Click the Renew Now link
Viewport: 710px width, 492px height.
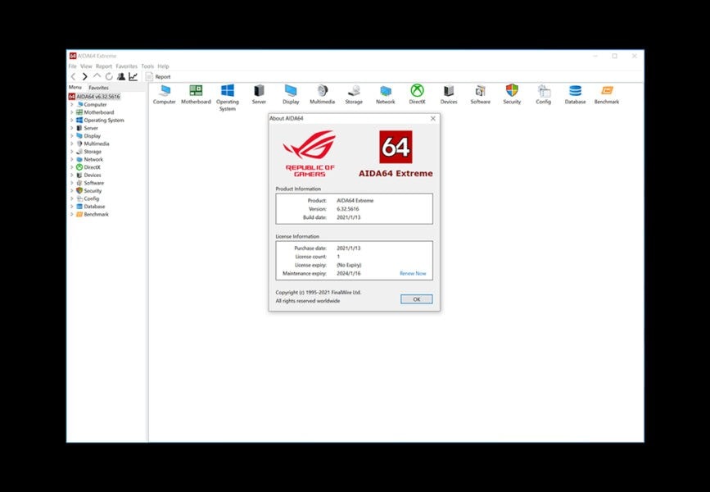(413, 273)
